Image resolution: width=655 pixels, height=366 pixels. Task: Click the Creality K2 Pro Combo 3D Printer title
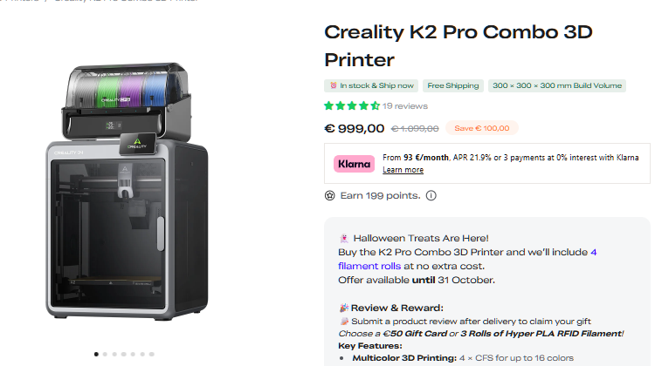tap(458, 45)
